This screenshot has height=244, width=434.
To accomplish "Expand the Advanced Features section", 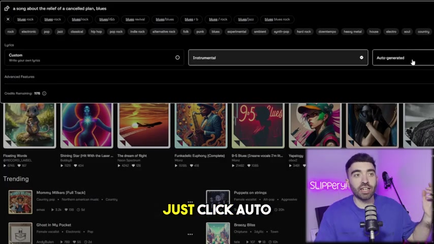I will point(19,77).
